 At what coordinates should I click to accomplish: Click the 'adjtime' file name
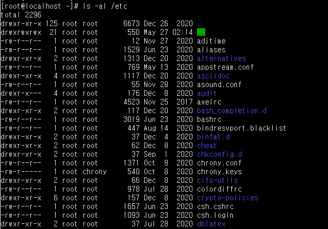[211, 41]
